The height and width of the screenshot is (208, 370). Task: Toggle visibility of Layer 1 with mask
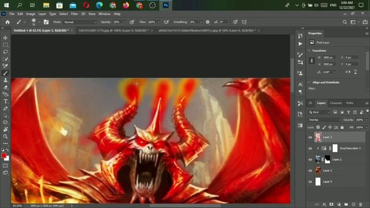coord(310,159)
